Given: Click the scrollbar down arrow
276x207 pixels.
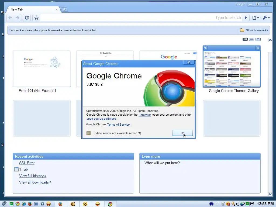Looking at the screenshot, I should (270, 194).
